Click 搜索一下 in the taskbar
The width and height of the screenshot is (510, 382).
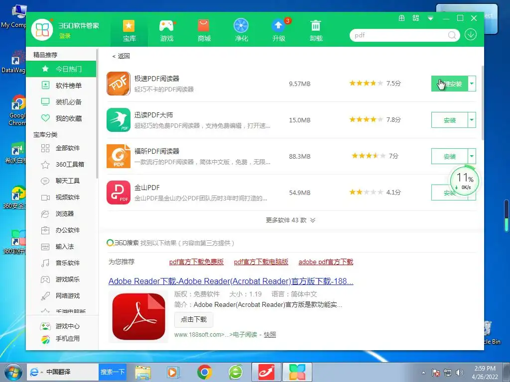pos(113,372)
